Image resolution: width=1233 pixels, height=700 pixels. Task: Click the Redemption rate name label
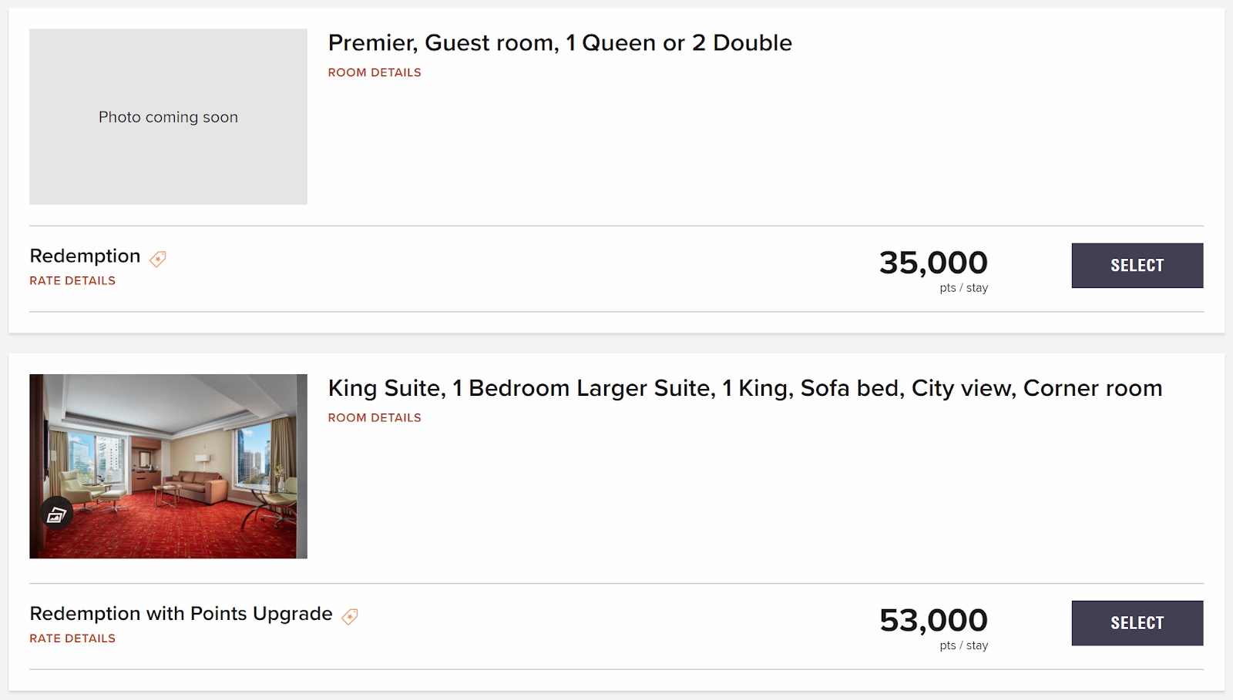pos(85,256)
